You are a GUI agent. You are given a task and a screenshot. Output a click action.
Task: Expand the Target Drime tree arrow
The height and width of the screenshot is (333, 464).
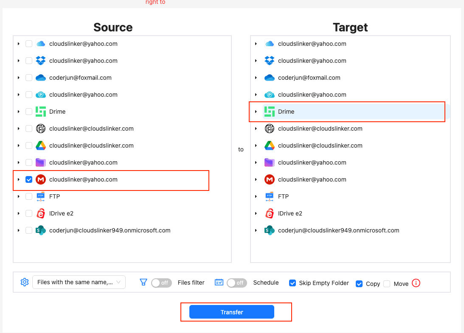[256, 112]
